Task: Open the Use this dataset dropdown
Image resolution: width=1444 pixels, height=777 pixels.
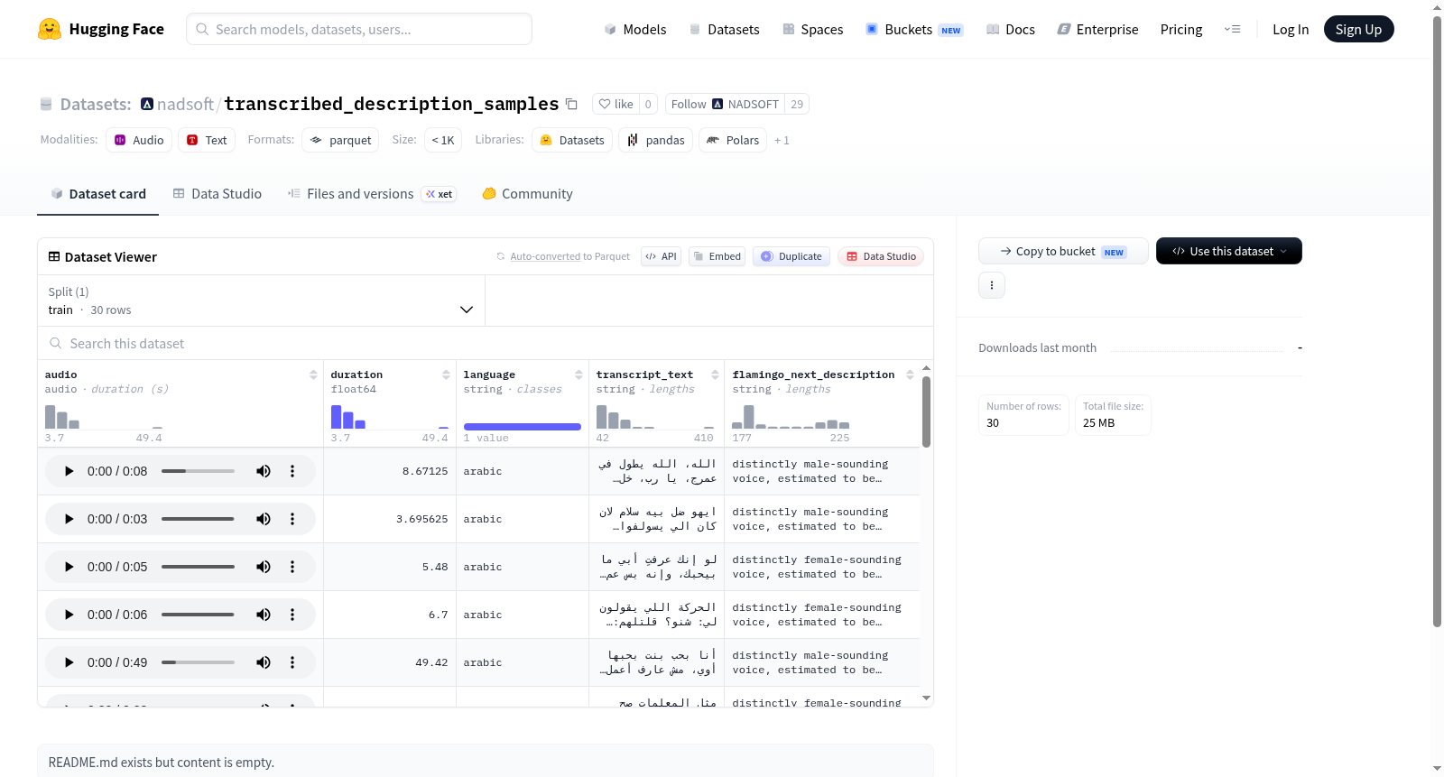Action: pyautogui.click(x=1228, y=251)
